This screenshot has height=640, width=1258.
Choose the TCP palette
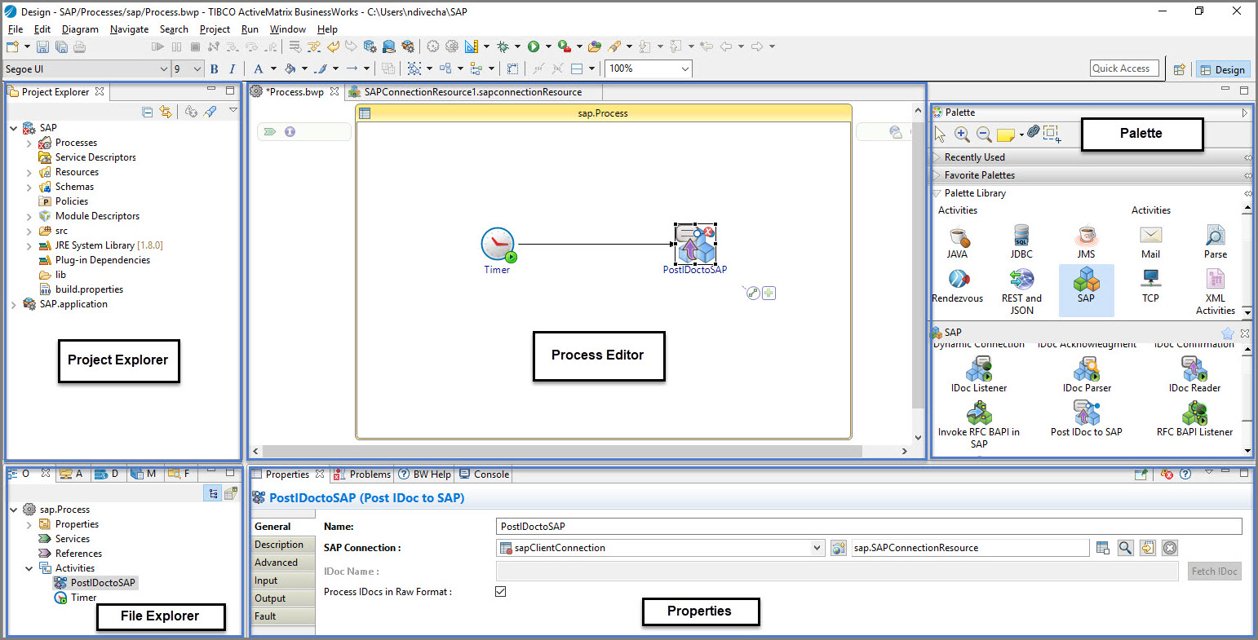[x=1150, y=286]
